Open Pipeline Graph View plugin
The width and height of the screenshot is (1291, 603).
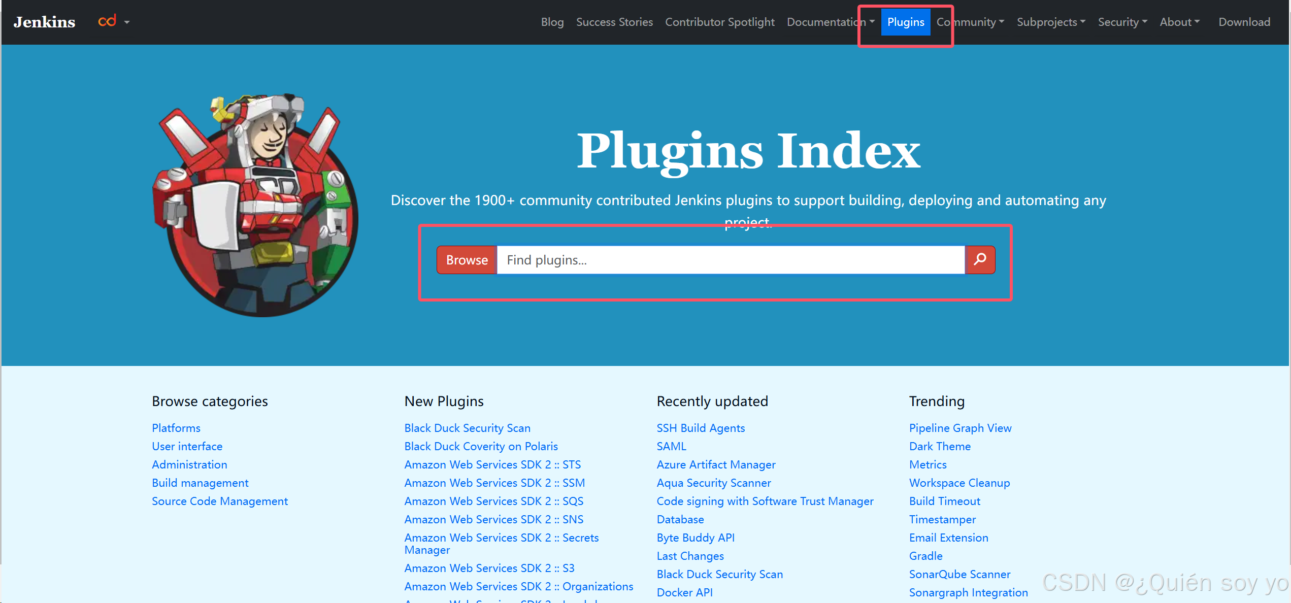click(960, 428)
